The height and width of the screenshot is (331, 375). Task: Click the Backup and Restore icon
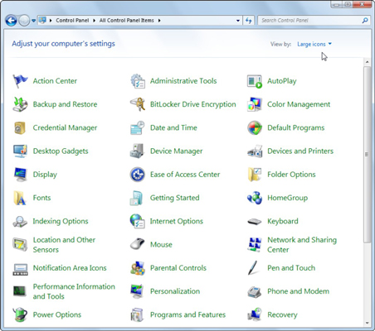coord(20,104)
